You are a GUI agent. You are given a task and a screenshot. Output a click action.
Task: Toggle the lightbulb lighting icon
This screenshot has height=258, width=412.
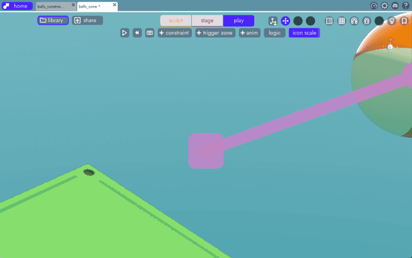(x=391, y=21)
